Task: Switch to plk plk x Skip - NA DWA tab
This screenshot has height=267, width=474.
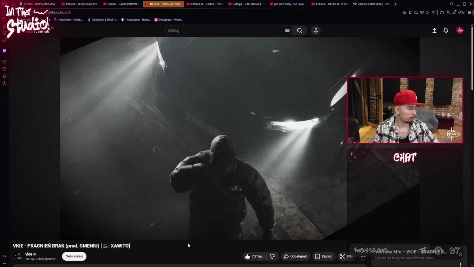Action: (x=288, y=4)
